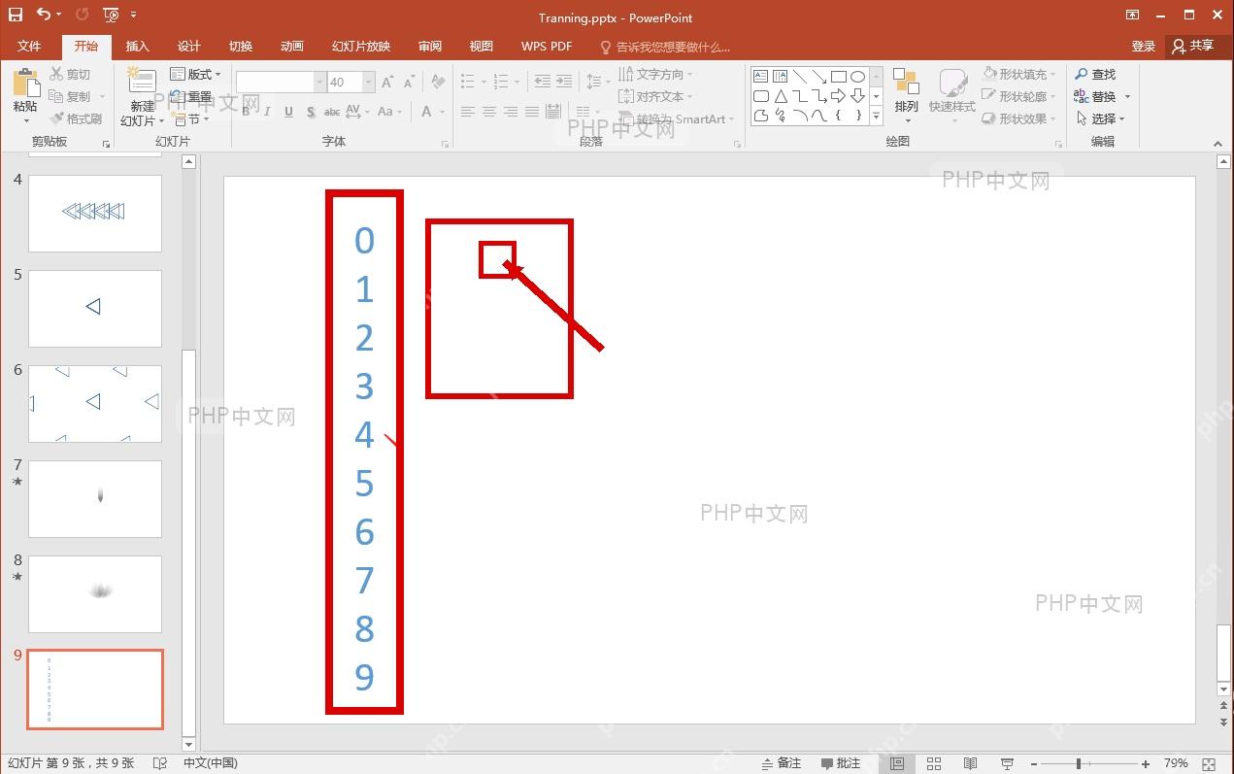This screenshot has height=774, width=1234.
Task: Toggle italic formatting
Action: click(268, 112)
